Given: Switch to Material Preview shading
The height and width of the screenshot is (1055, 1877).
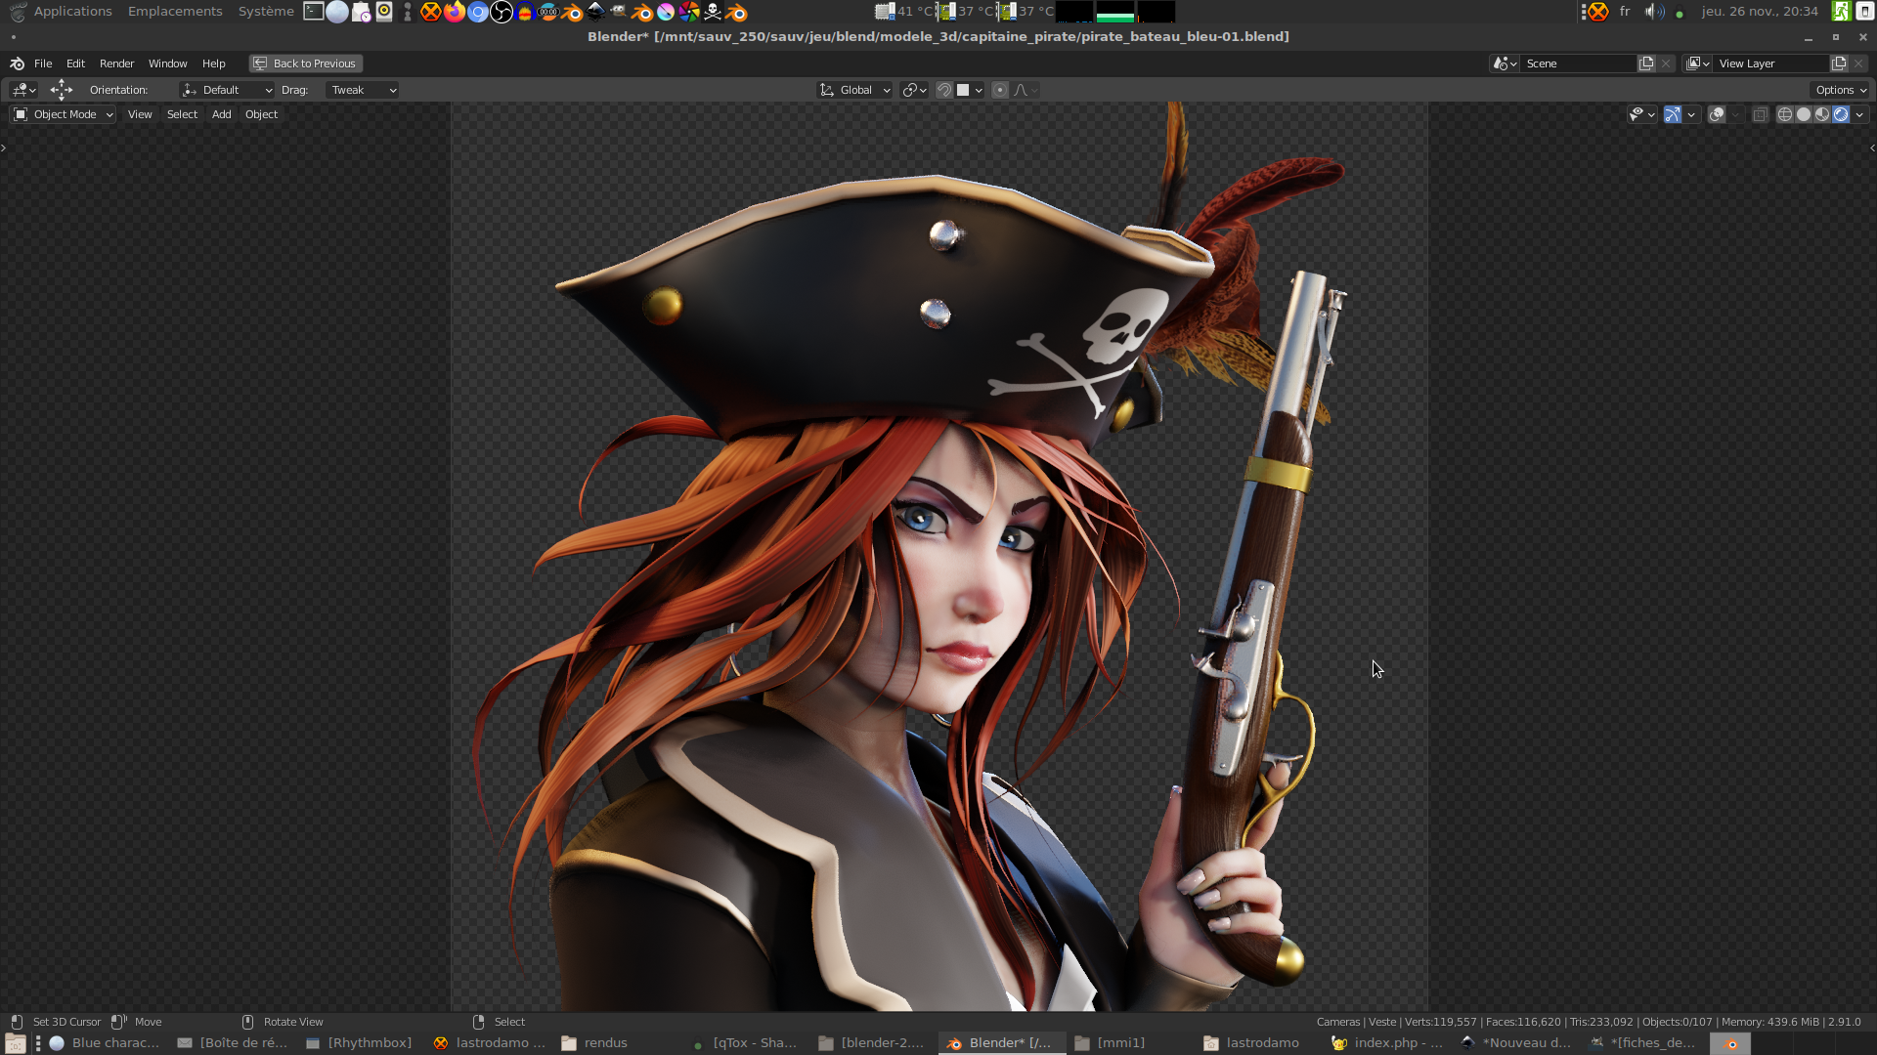Looking at the screenshot, I should tap(1822, 114).
